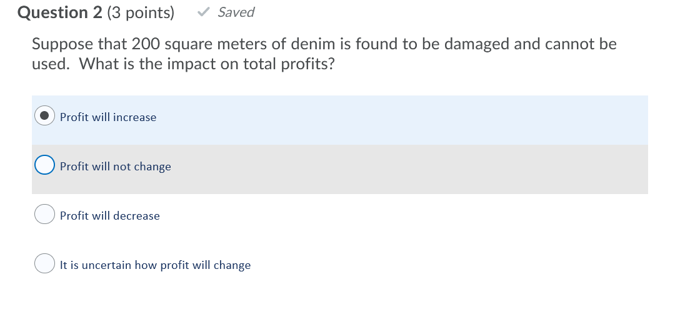Click the "It is uncertain how profit will change" text
Screen dimensions: 685x312
[x=155, y=265]
